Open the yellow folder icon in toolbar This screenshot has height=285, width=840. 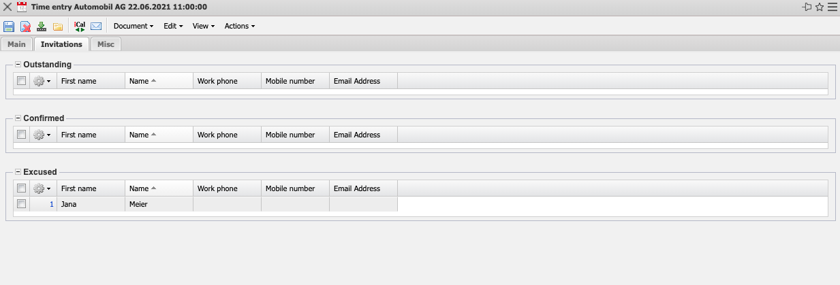coord(58,27)
